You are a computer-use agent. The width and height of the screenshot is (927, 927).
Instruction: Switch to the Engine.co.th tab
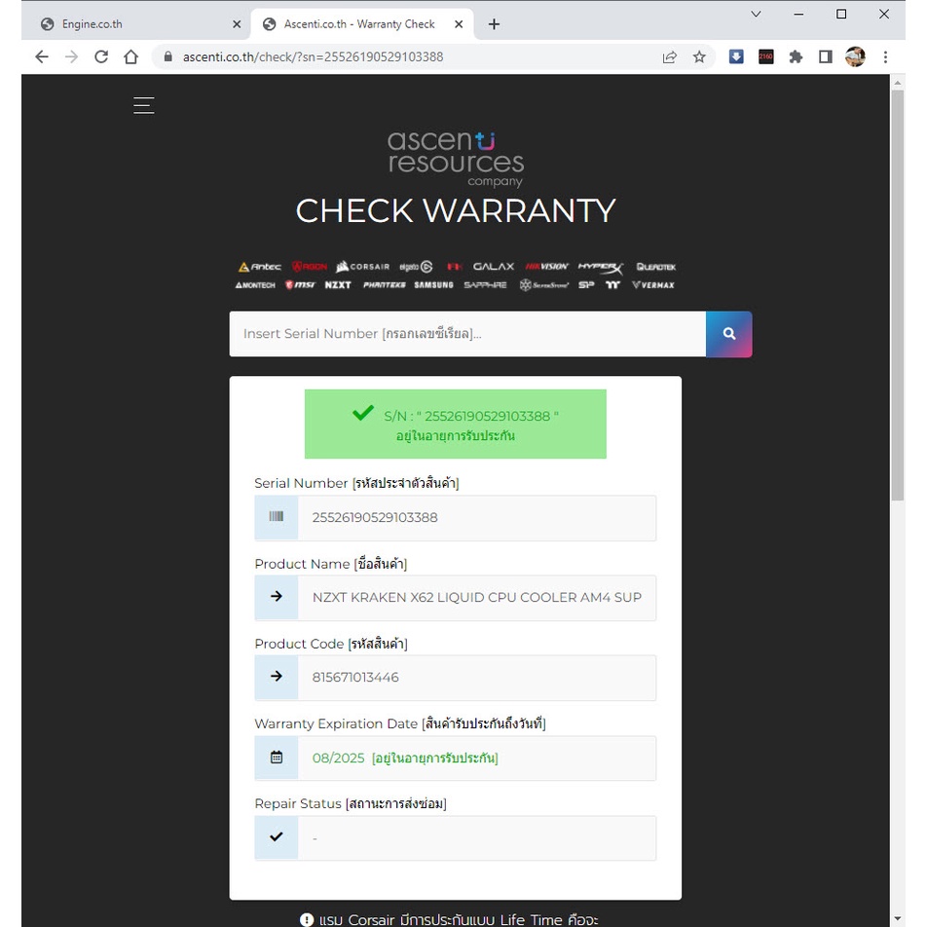pos(136,24)
